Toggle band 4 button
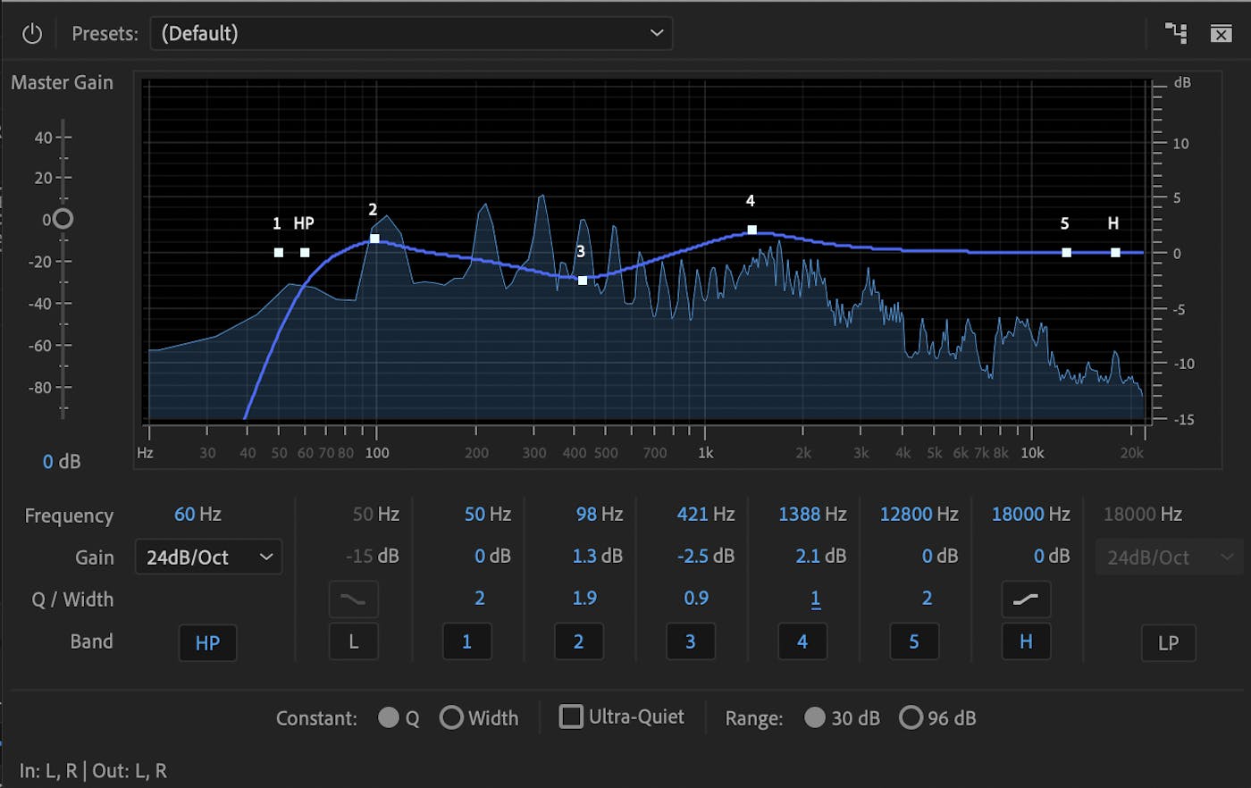 (802, 641)
